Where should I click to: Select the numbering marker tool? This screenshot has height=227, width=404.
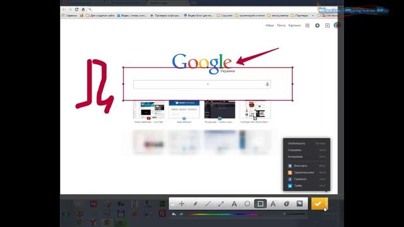click(x=286, y=204)
